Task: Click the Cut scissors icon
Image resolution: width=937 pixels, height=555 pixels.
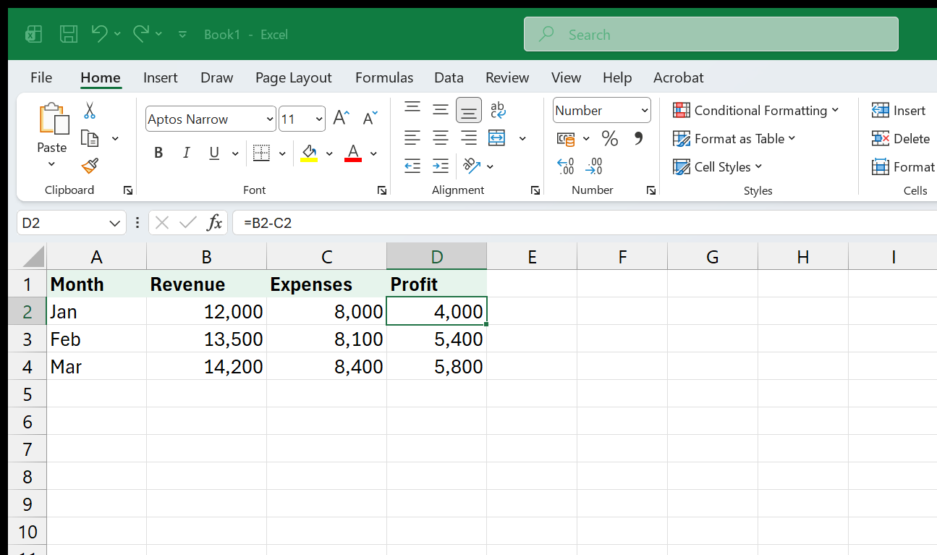Action: pyautogui.click(x=90, y=111)
